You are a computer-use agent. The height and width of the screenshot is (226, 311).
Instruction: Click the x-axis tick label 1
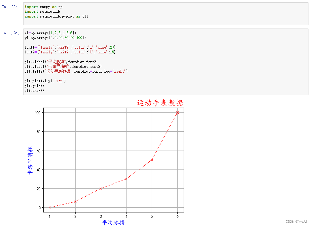click(50, 216)
